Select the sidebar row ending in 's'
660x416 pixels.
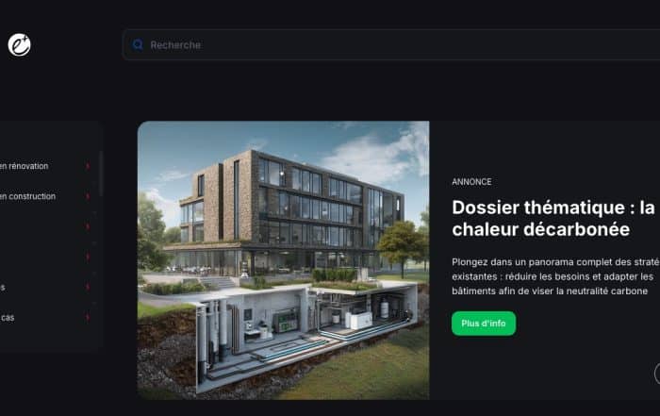3,288
